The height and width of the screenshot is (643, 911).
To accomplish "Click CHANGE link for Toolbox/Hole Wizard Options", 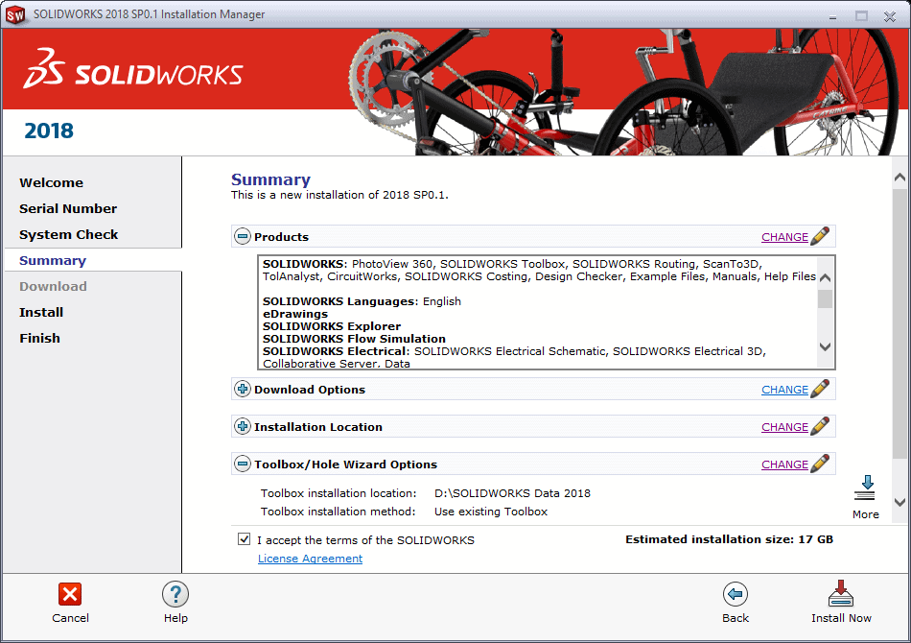I will [x=784, y=464].
